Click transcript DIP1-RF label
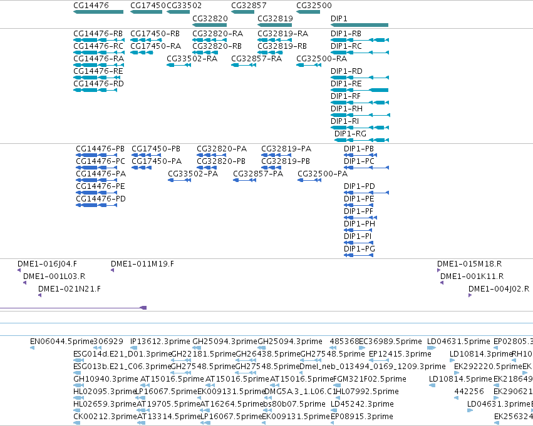 (346, 96)
